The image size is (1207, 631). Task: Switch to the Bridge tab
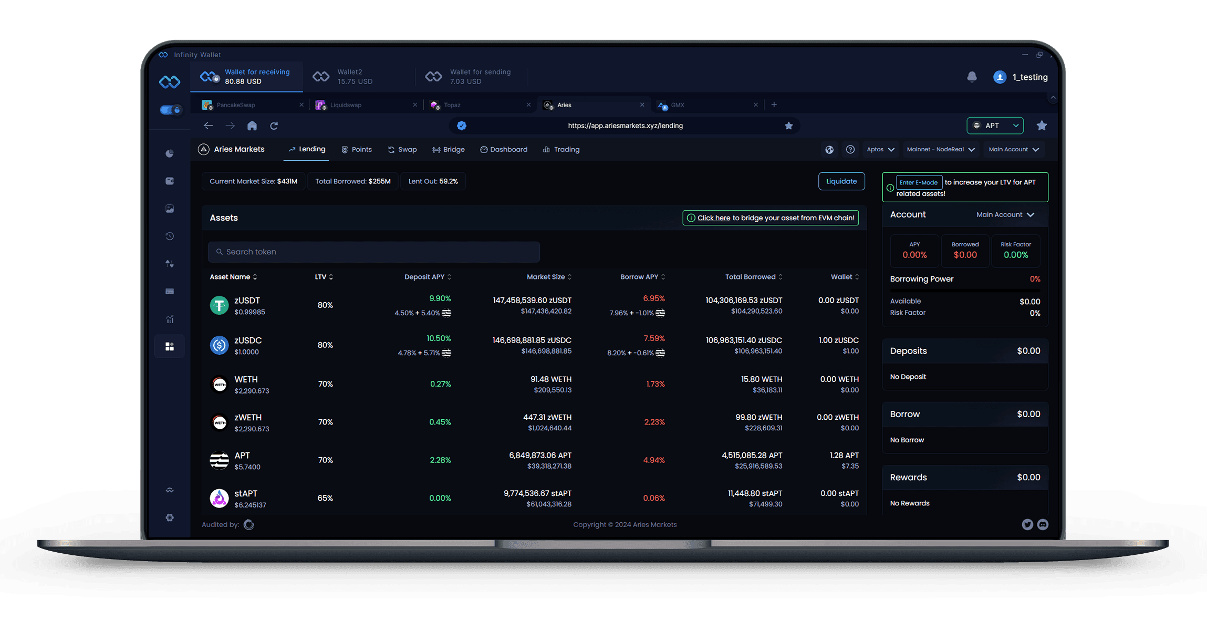click(449, 150)
